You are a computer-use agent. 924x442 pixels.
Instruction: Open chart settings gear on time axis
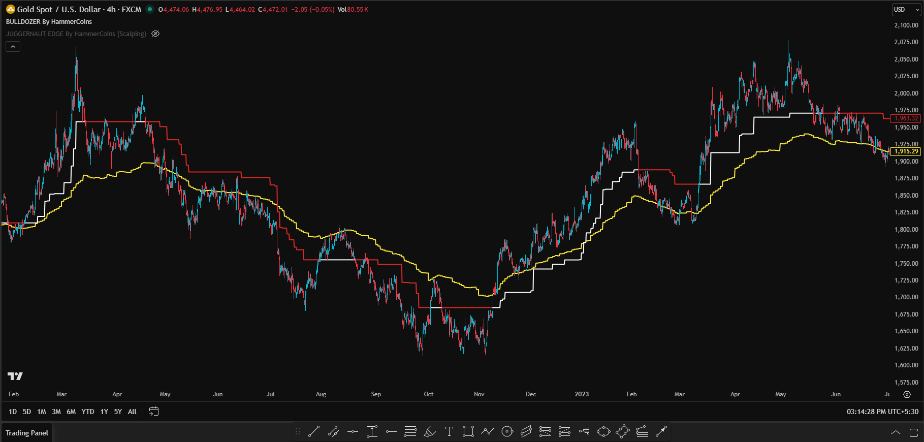tap(907, 394)
